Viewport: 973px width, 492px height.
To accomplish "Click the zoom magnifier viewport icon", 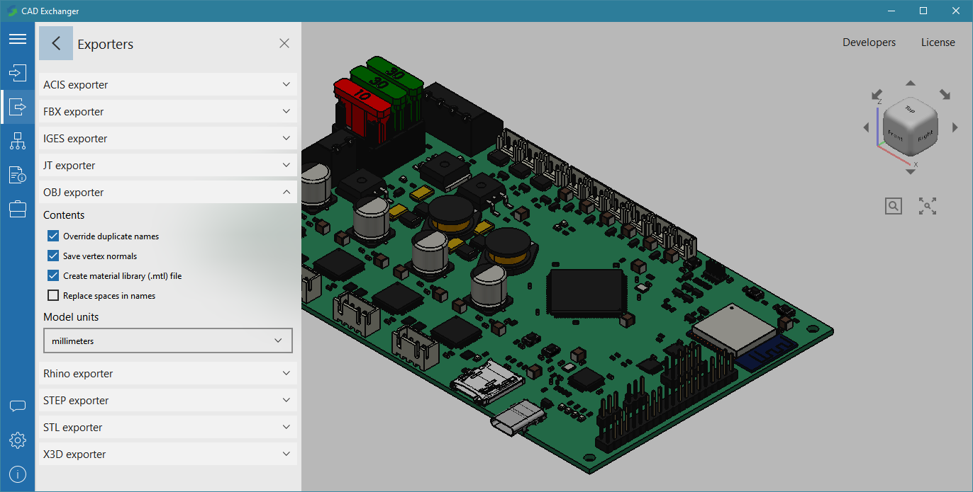I will [894, 206].
